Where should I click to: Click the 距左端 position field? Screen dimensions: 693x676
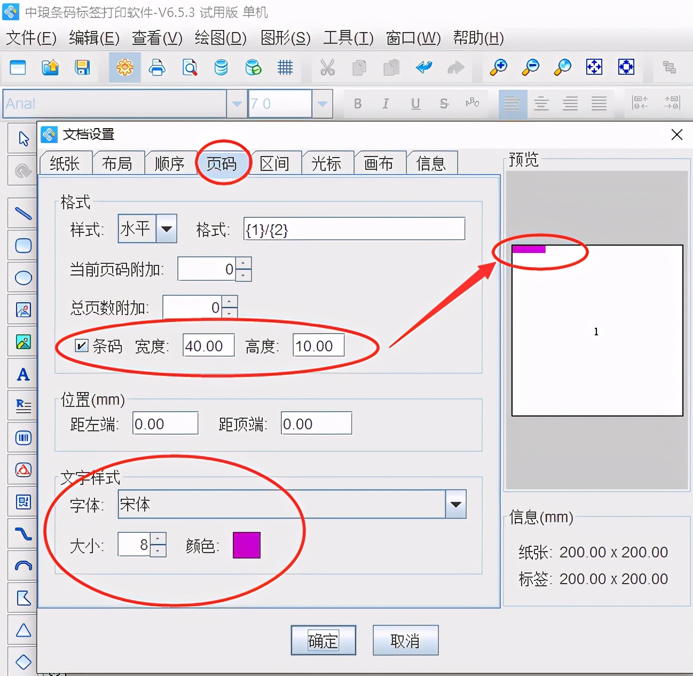166,423
